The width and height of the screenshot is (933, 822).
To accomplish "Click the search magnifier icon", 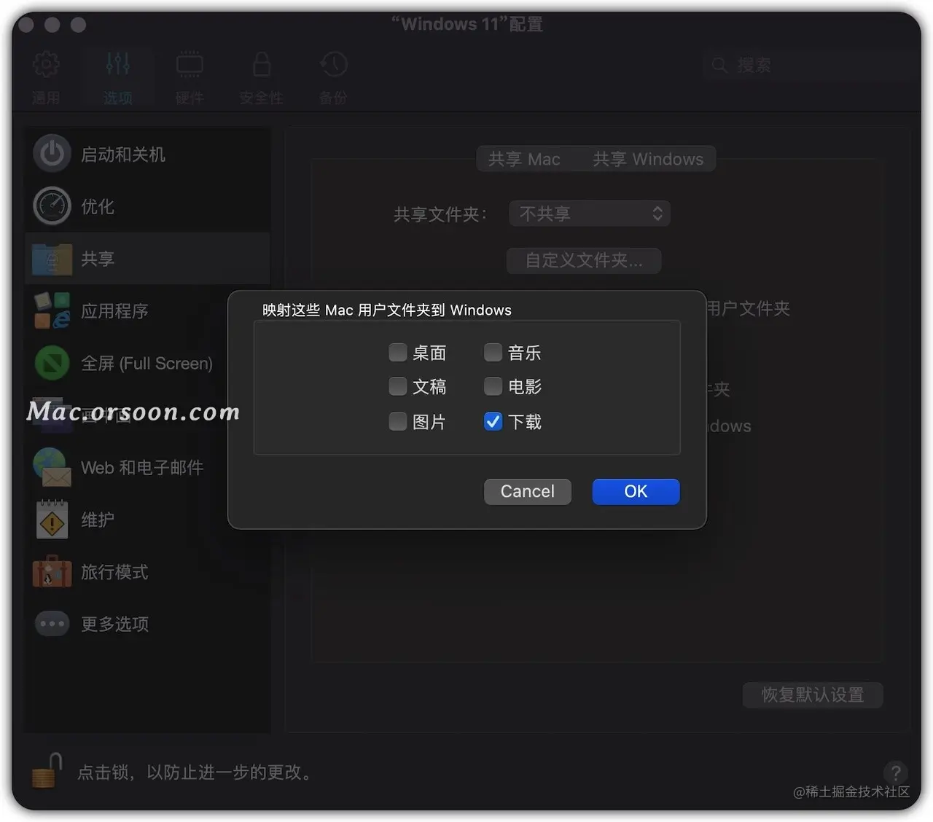I will (x=719, y=65).
